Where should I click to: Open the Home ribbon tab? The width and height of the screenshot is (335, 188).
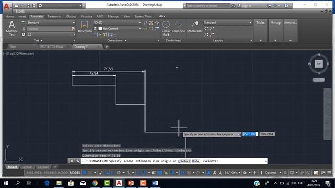click(x=9, y=16)
